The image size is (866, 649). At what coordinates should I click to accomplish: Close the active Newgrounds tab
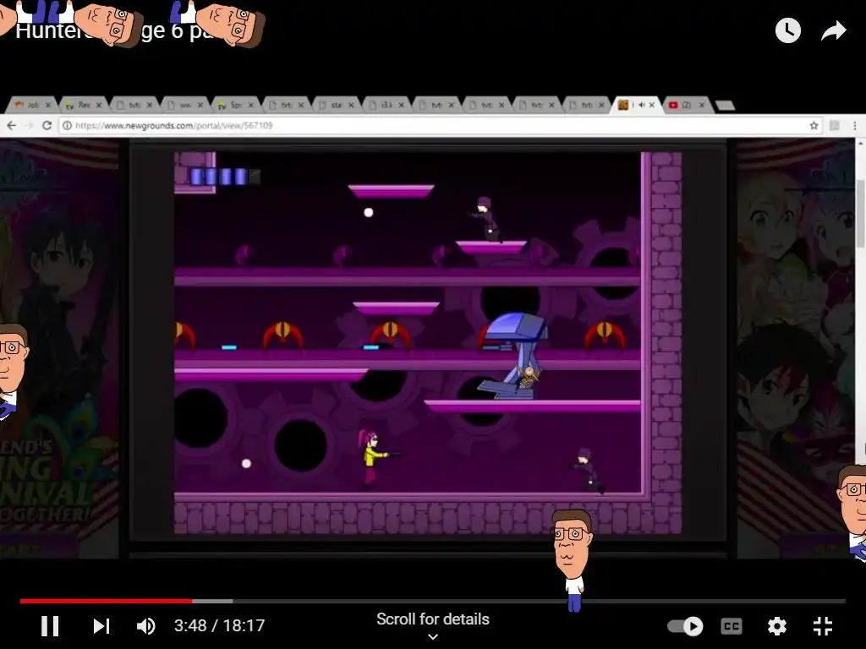(652, 105)
